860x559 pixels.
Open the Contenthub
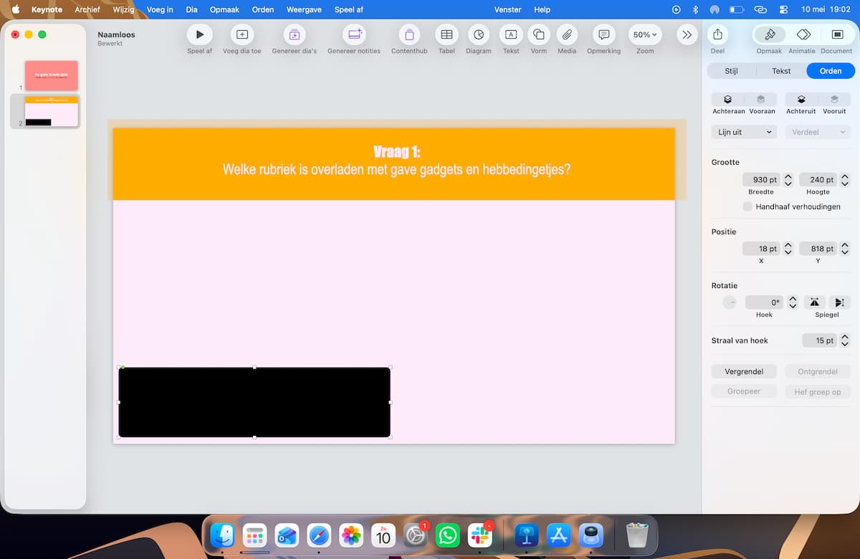409,34
